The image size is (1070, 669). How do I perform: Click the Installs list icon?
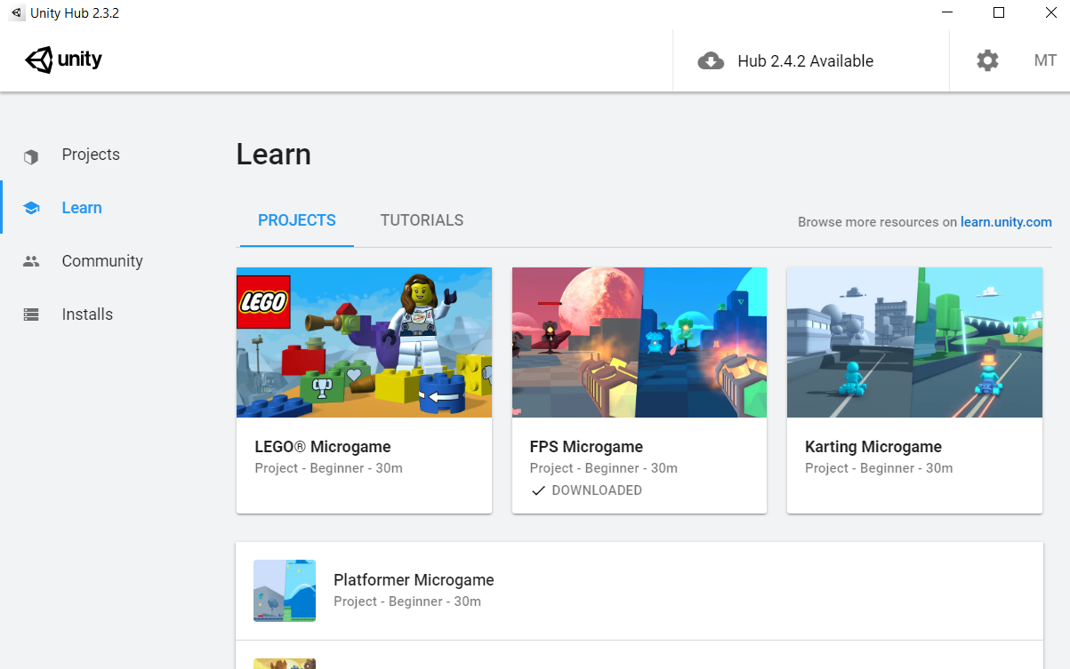[x=31, y=315]
